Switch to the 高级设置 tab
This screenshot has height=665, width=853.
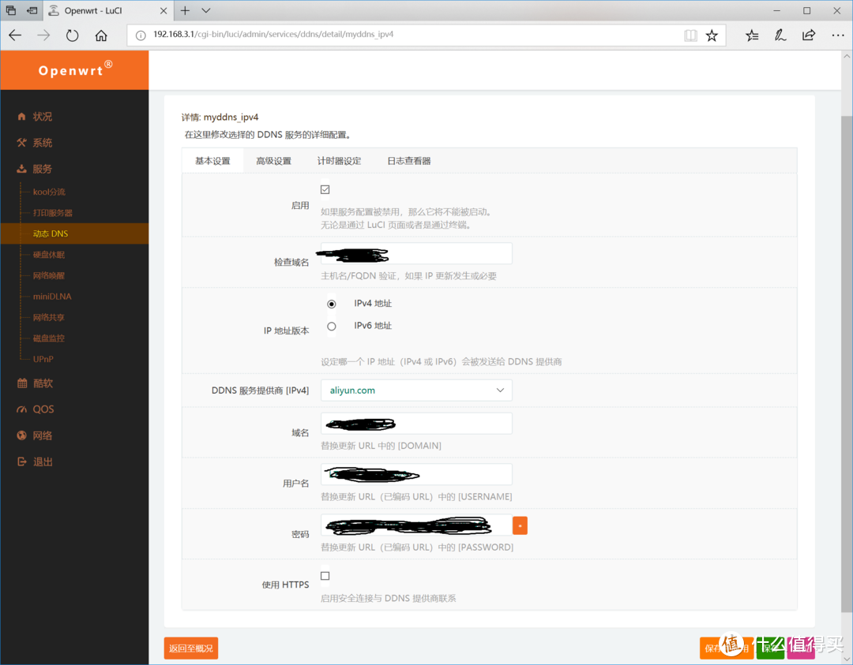273,160
